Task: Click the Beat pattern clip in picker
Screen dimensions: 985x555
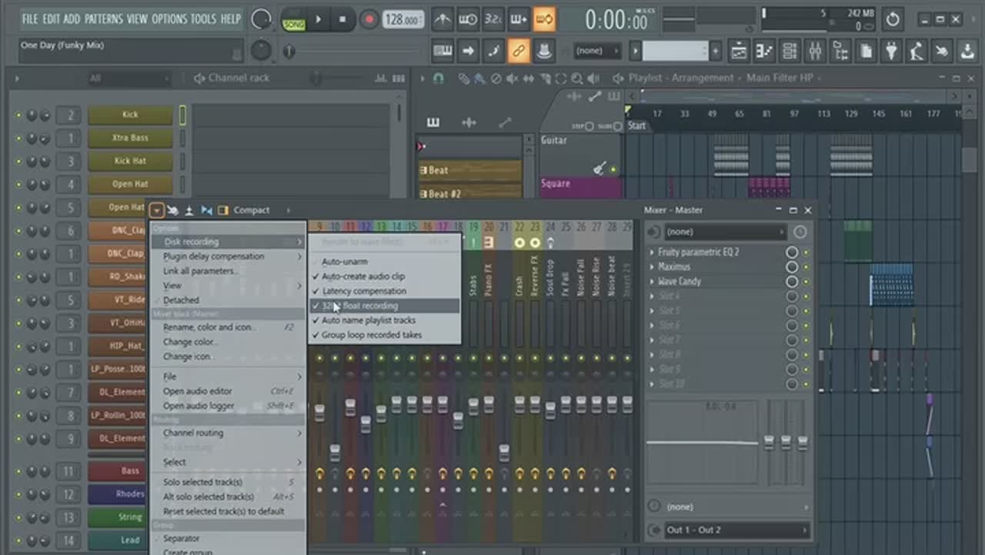Action: 469,170
